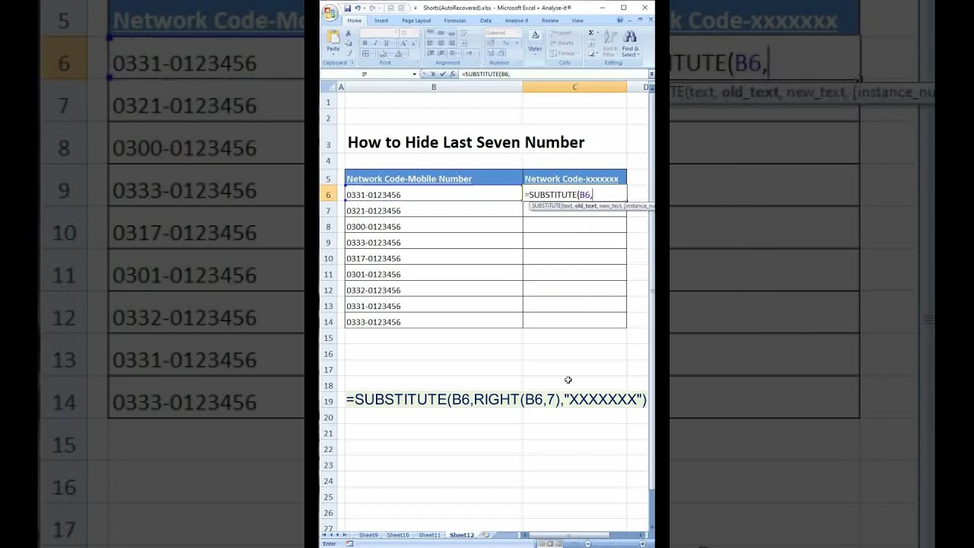Decrease indent
Viewport: 974px width, 548px height.
pos(430,53)
